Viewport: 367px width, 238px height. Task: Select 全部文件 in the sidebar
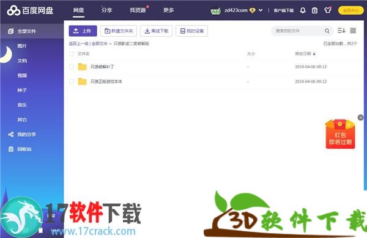tap(32, 31)
